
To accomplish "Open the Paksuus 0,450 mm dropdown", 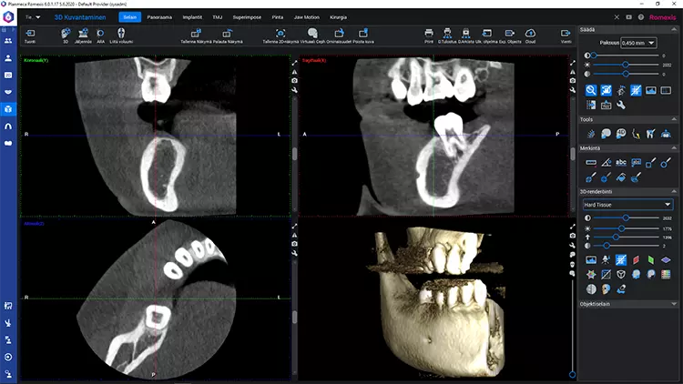I will tap(638, 43).
